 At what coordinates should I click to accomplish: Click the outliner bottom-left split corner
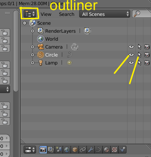click(23, 141)
